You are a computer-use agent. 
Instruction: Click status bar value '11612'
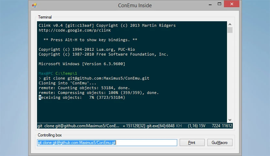227,126
